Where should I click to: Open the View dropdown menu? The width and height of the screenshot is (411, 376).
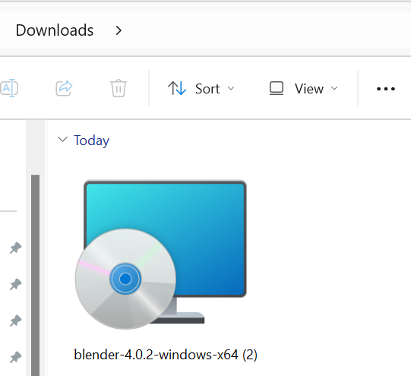coord(304,89)
